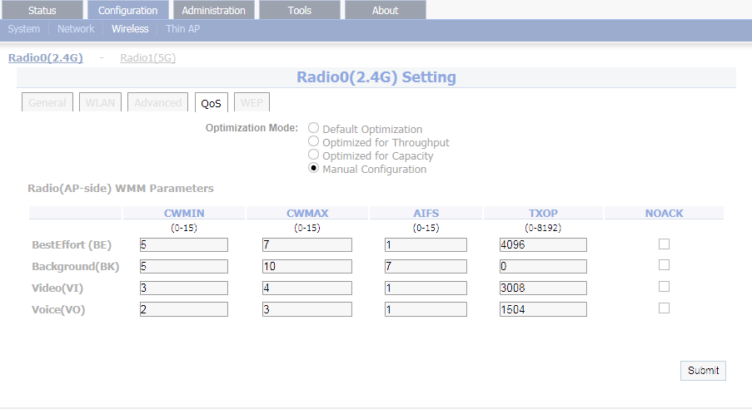Image resolution: width=752 pixels, height=409 pixels.
Task: Open the WLAN settings tab
Action: pyautogui.click(x=100, y=102)
